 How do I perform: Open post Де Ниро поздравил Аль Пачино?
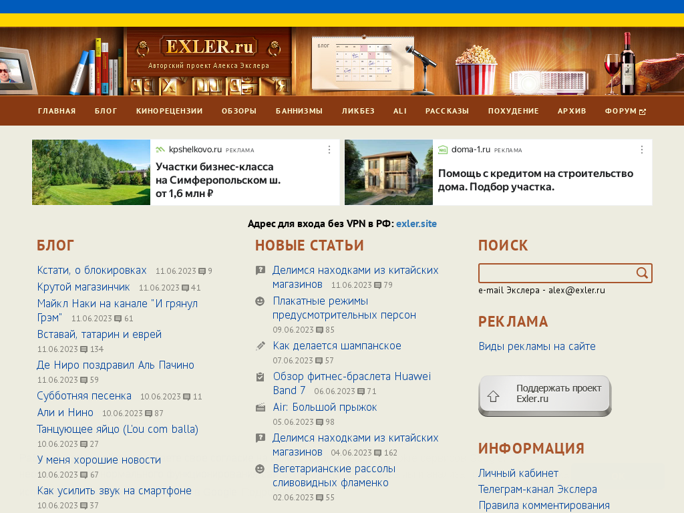(x=116, y=365)
